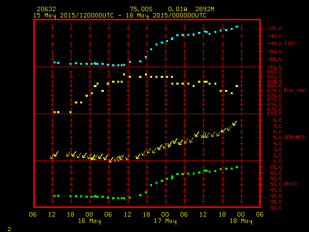The image size is (309, 232).
Task: Click the end time 18 May 2015/000000UTC
Action: click(x=166, y=15)
